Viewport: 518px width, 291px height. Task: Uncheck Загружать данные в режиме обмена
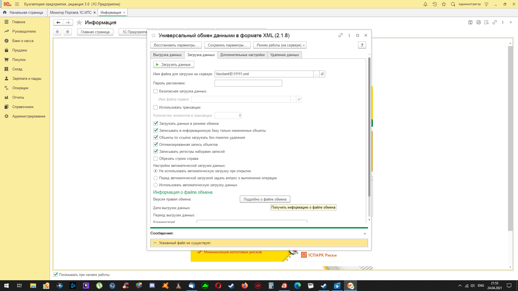(155, 124)
